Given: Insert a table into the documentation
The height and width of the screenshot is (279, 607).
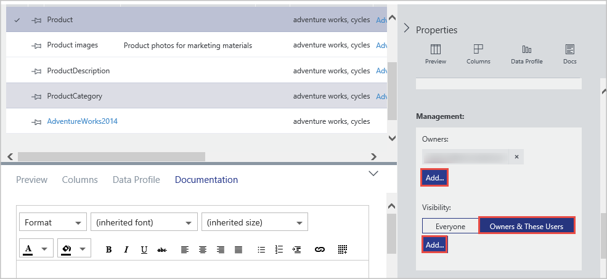Looking at the screenshot, I should click(343, 249).
